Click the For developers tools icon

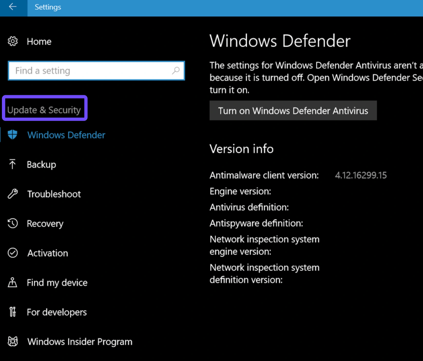point(12,312)
